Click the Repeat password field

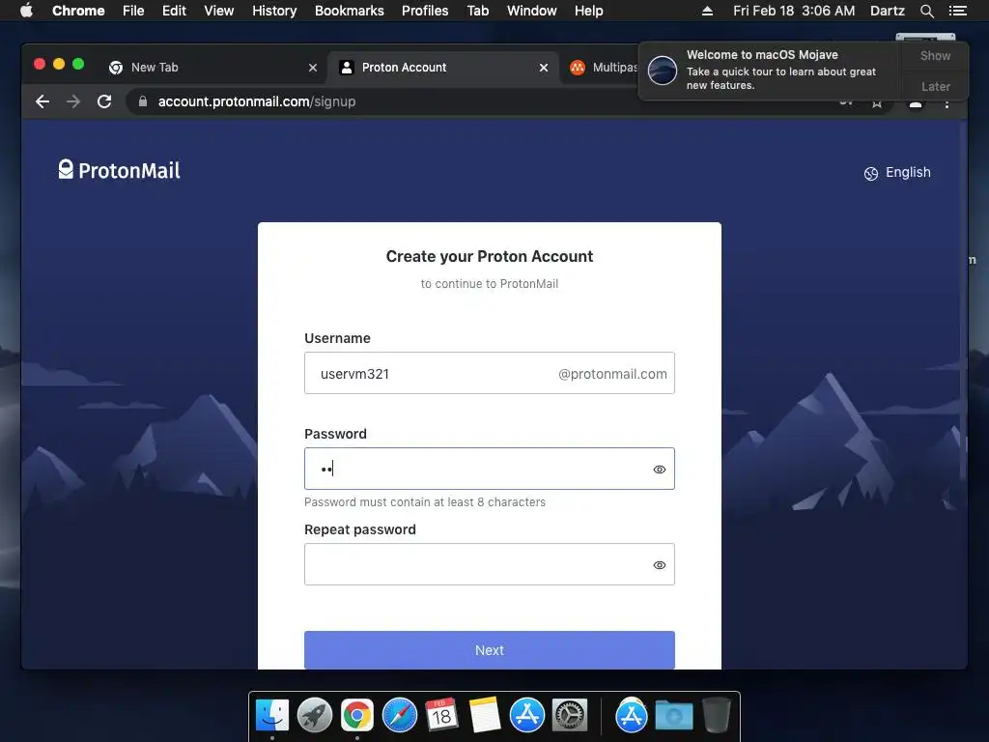(x=490, y=564)
